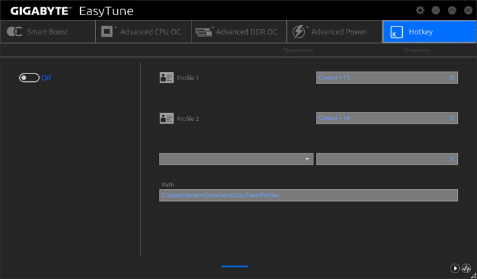477x279 pixels.
Task: Select the Advanced Power tab
Action: coord(335,32)
